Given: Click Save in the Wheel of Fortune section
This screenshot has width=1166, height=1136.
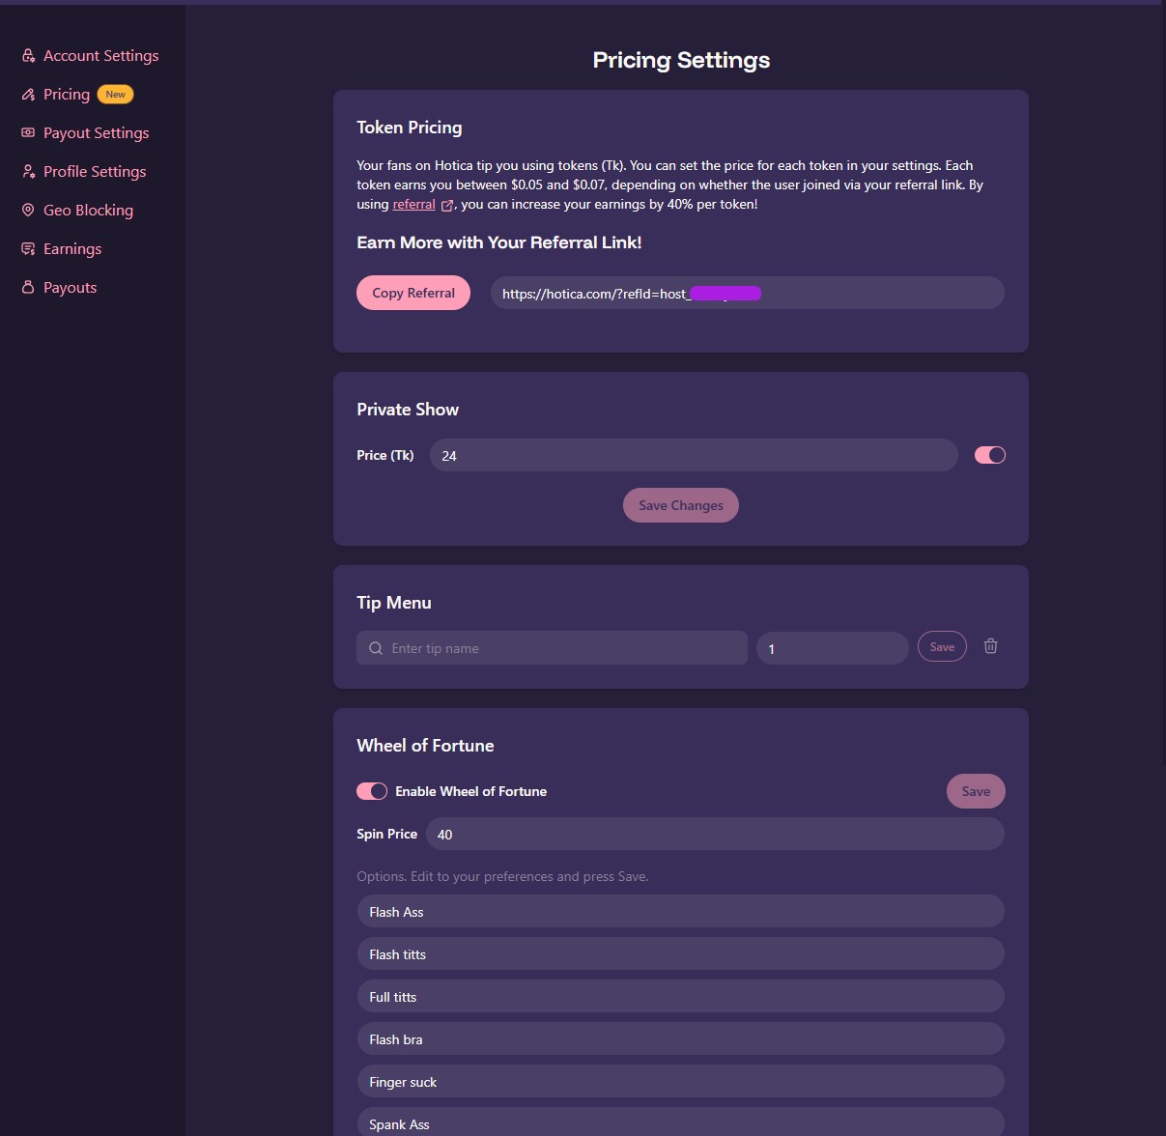Looking at the screenshot, I should click(x=976, y=790).
